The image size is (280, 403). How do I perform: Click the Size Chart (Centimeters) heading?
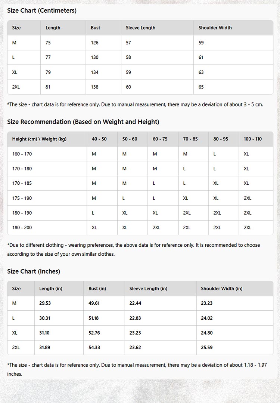[42, 10]
